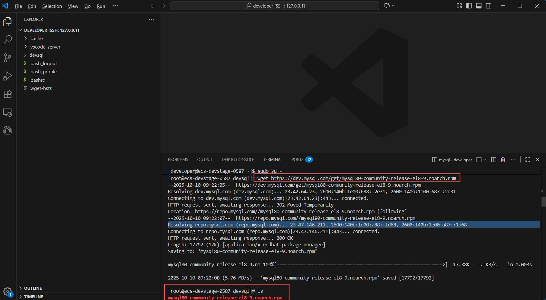Expand the devsql folder
546x300 pixels.
[x=36, y=55]
